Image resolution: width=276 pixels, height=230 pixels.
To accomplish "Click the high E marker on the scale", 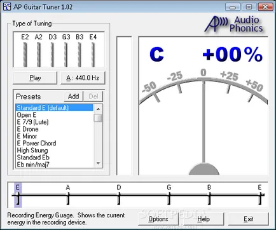I will [x=260, y=195].
